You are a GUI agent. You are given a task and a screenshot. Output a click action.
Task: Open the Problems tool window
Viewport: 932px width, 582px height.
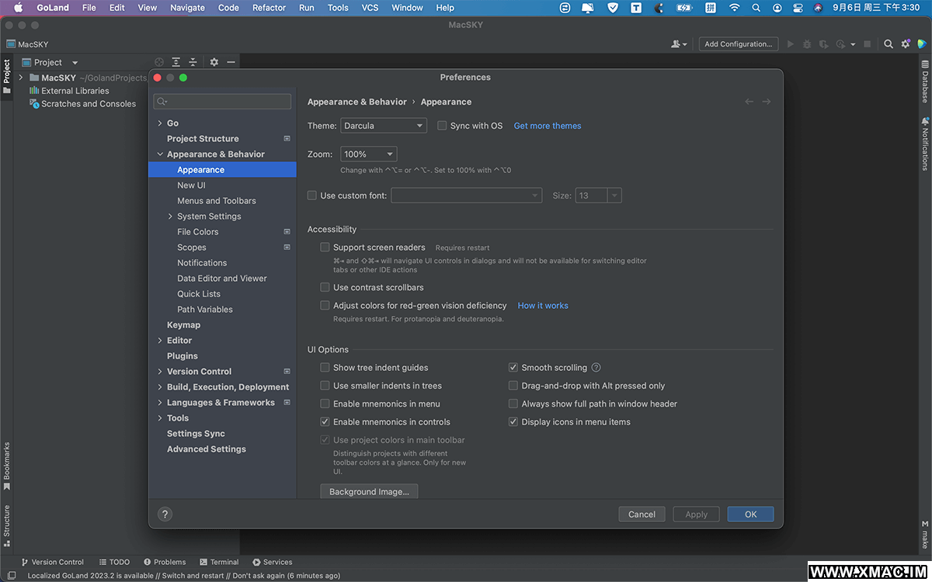pos(165,562)
